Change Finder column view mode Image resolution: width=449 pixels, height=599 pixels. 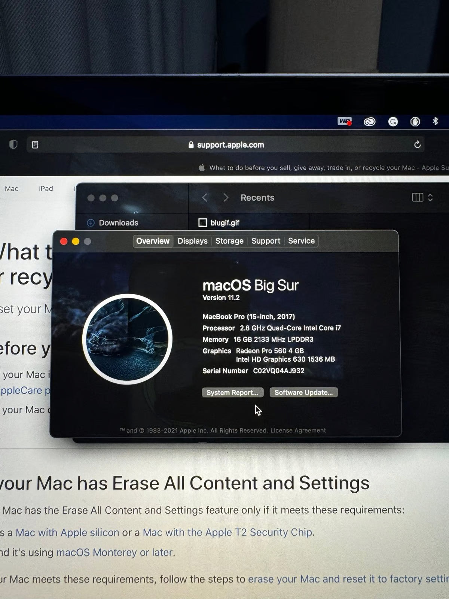coord(422,197)
